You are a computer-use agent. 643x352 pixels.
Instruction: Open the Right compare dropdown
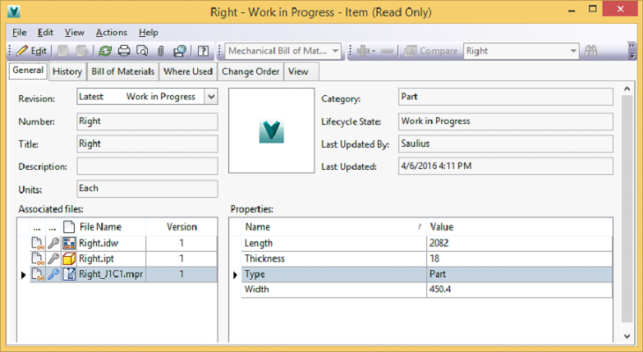click(x=573, y=51)
